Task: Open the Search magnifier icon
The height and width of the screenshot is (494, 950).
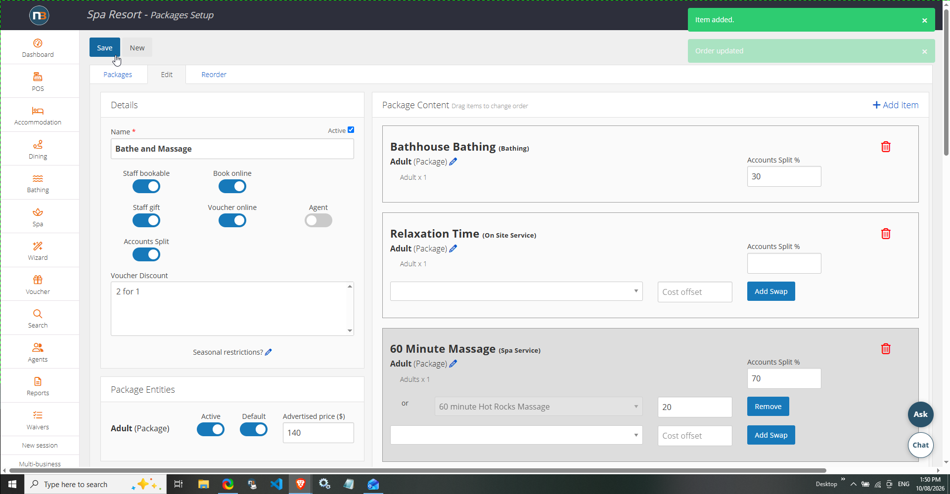Action: tap(38, 314)
